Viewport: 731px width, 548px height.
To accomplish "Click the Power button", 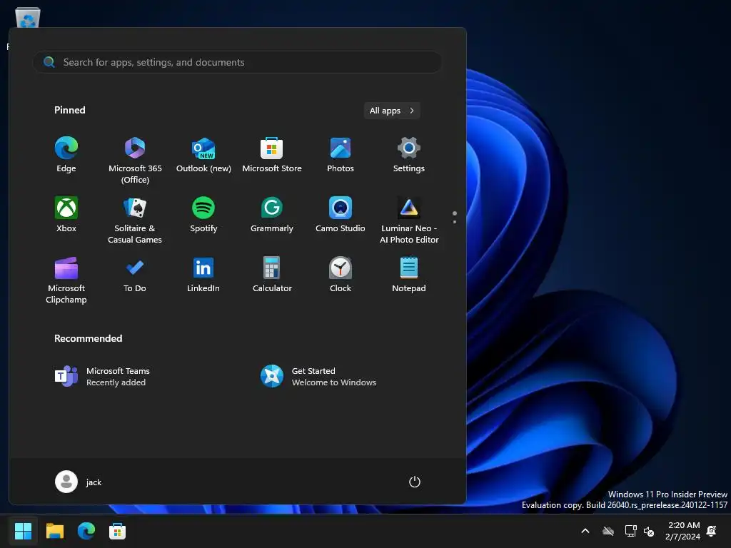I will click(x=415, y=482).
